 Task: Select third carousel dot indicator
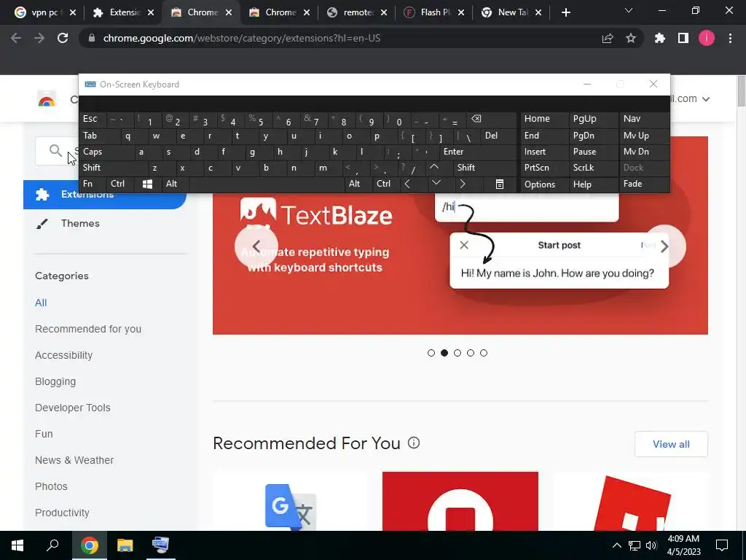458,353
